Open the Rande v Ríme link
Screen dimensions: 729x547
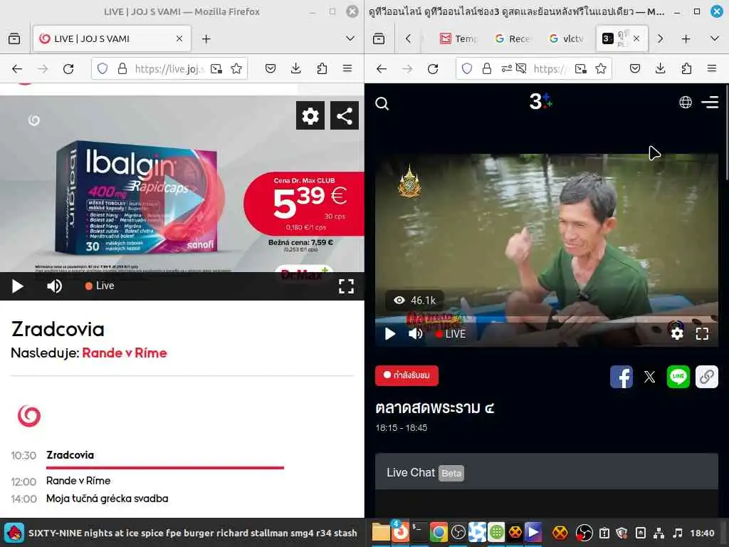[x=124, y=353]
